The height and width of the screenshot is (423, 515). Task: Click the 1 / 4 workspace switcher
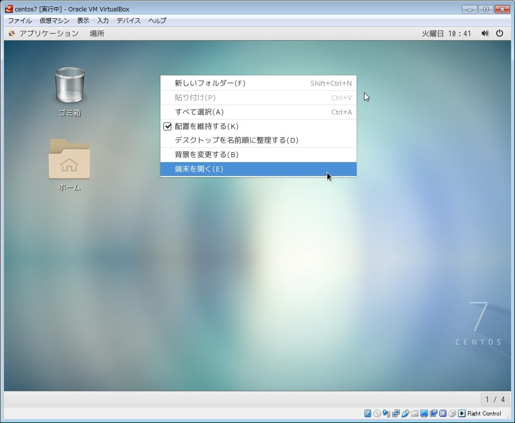[495, 399]
